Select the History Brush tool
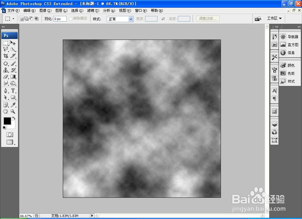The image size is (302, 219). pos(13,70)
